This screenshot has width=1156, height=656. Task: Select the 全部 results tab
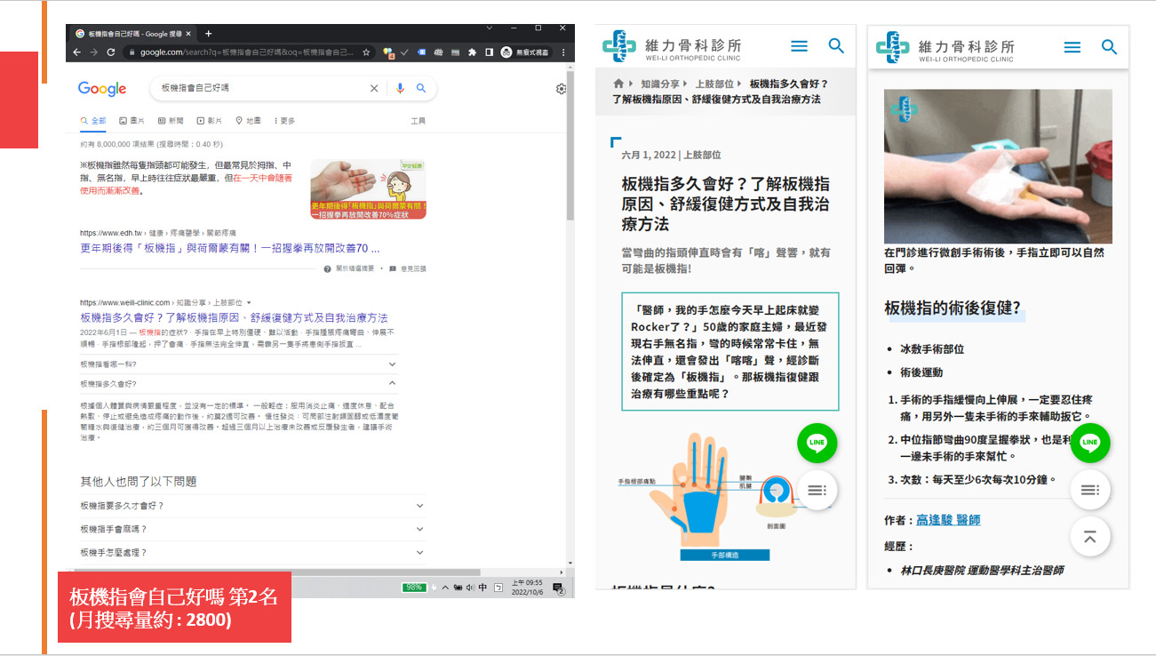(x=93, y=121)
